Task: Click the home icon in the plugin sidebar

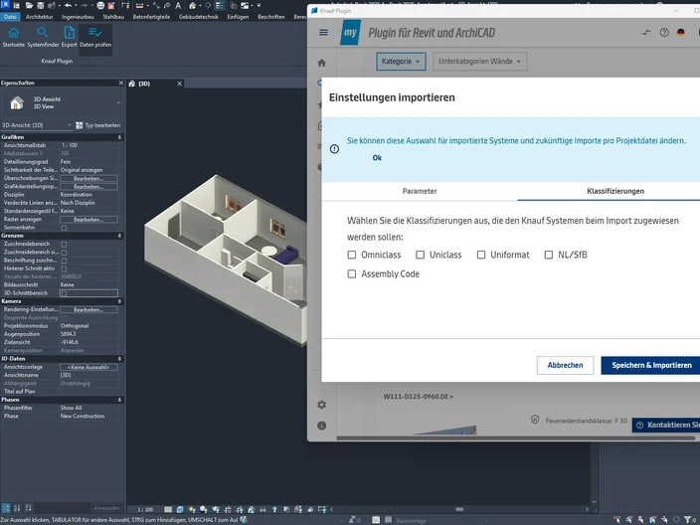Action: tap(321, 63)
